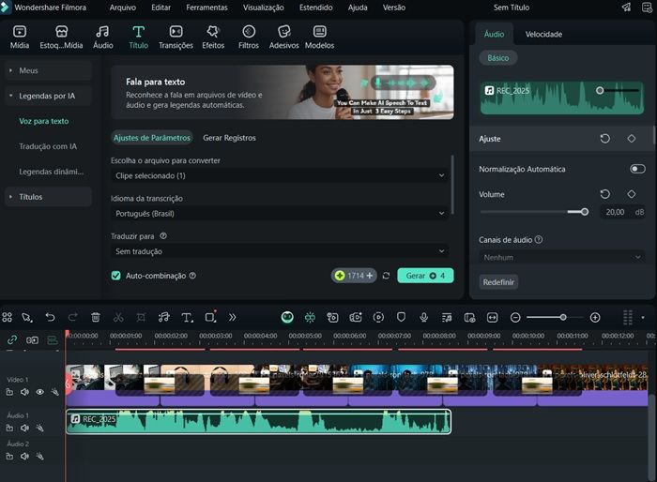The width and height of the screenshot is (657, 482).
Task: Hide Vídeo 1 track with eye icon
Action: click(x=39, y=392)
